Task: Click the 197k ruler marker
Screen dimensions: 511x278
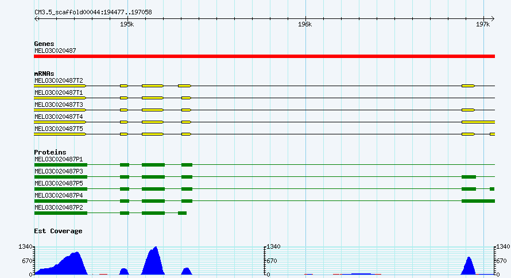Action: pyautogui.click(x=483, y=25)
